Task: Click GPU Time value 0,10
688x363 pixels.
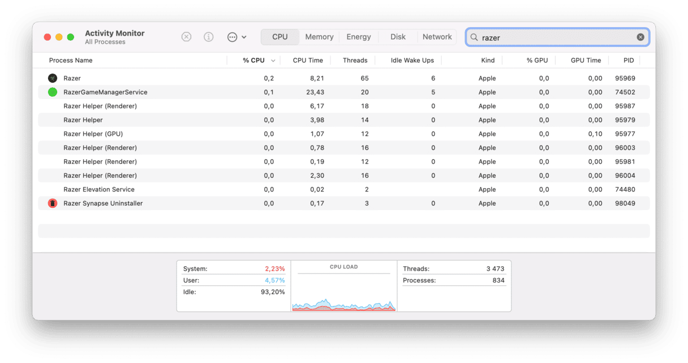Action: [x=595, y=134]
